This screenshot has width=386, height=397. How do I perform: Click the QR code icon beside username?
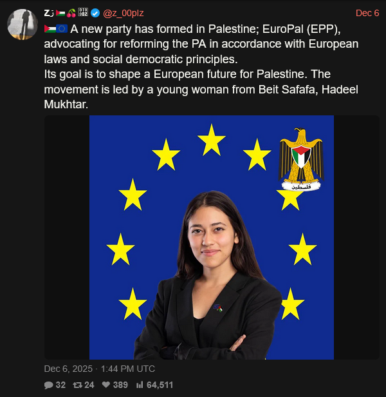click(84, 13)
